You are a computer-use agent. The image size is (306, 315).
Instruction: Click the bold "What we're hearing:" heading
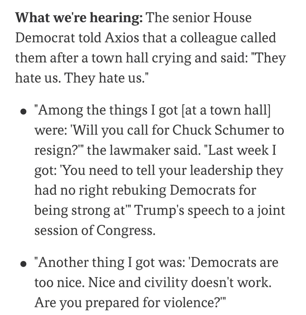click(79, 18)
